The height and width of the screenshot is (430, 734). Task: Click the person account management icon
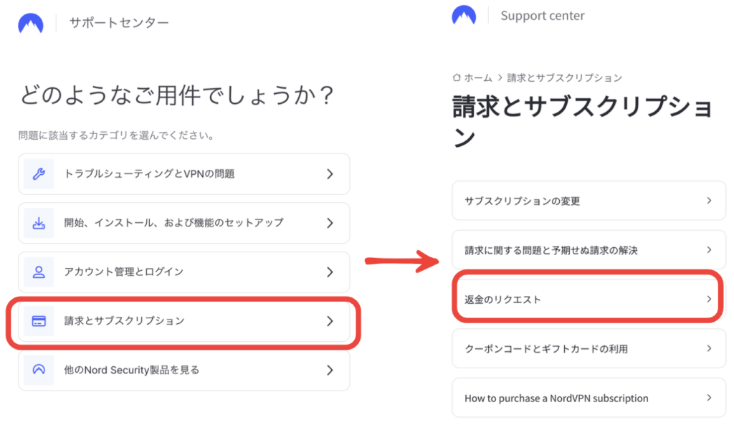(x=39, y=272)
